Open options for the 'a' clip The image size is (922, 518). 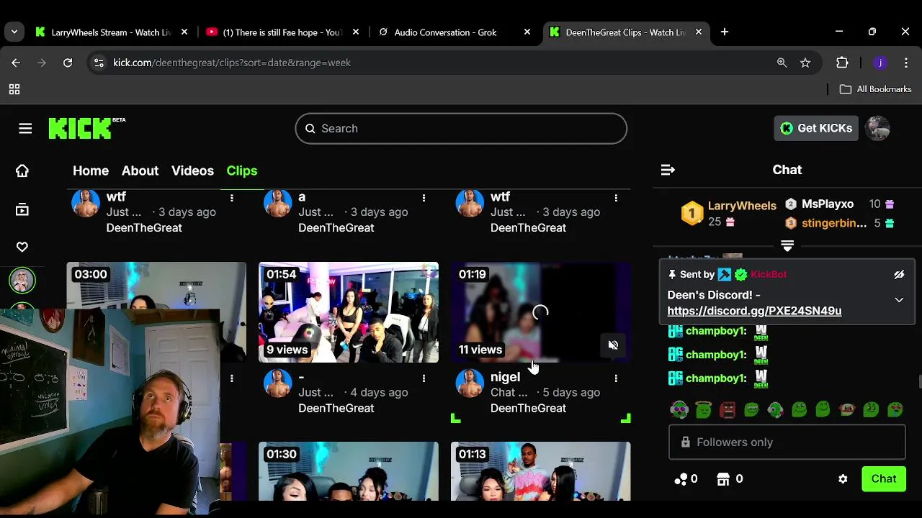click(424, 197)
